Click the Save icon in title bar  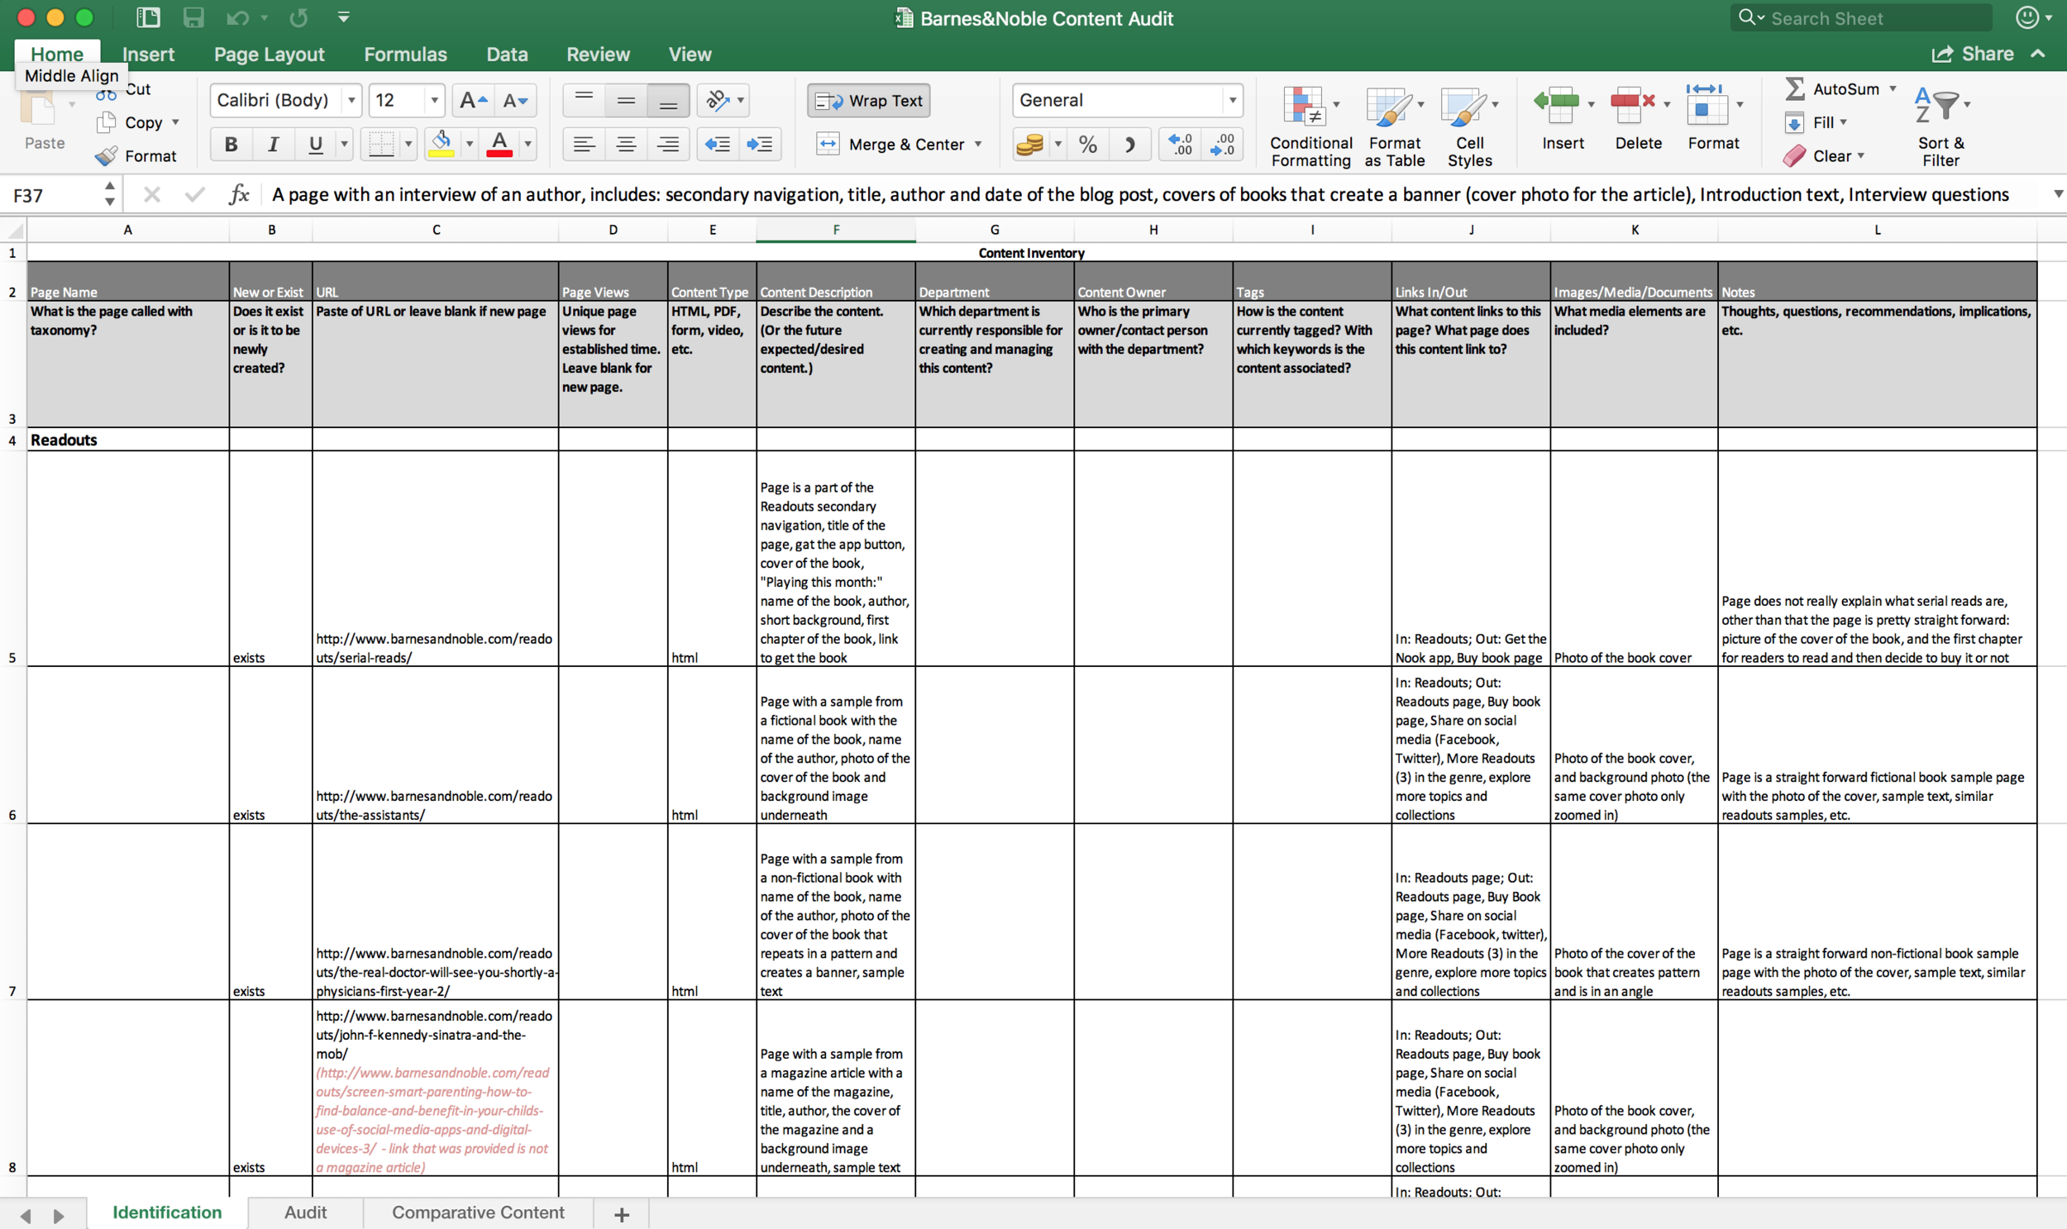click(x=193, y=17)
